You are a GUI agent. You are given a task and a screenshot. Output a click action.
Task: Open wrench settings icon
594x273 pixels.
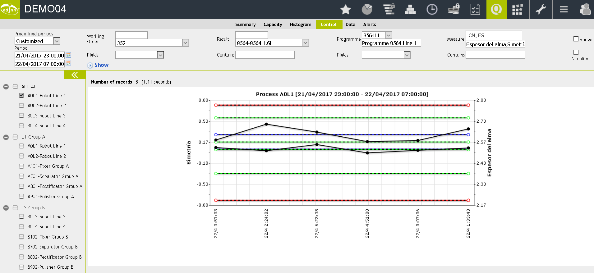tap(541, 10)
